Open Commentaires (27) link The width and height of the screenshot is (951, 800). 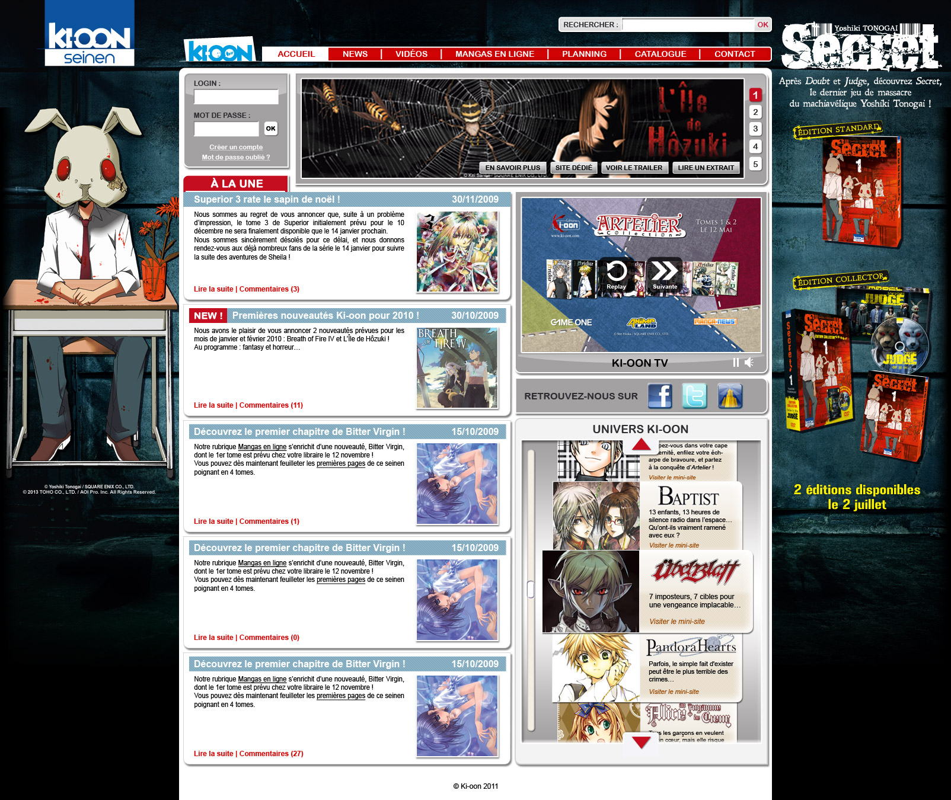[x=271, y=754]
